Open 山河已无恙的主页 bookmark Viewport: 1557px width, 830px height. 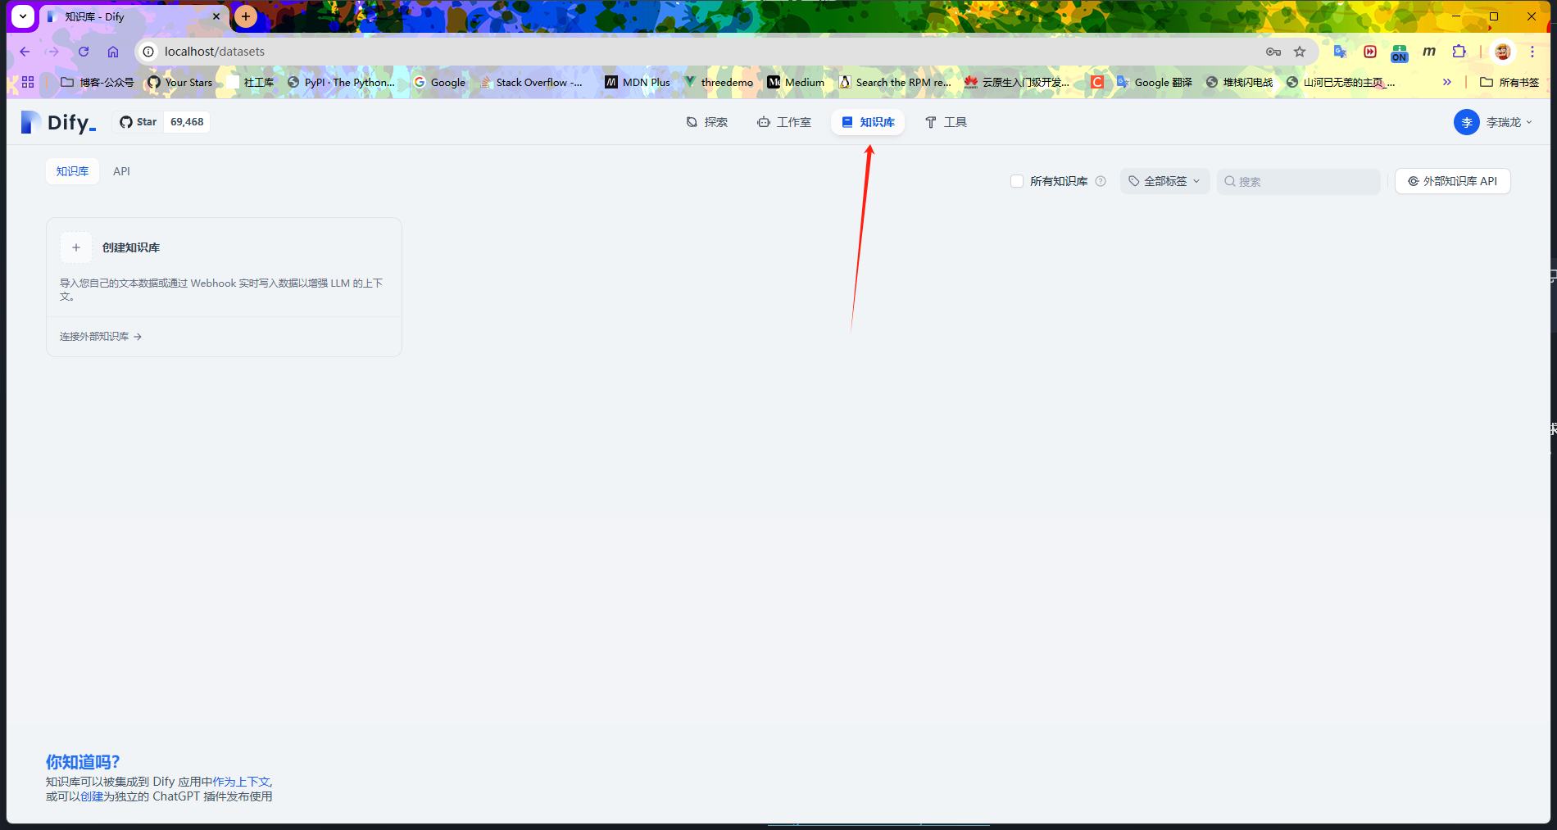[x=1341, y=82]
